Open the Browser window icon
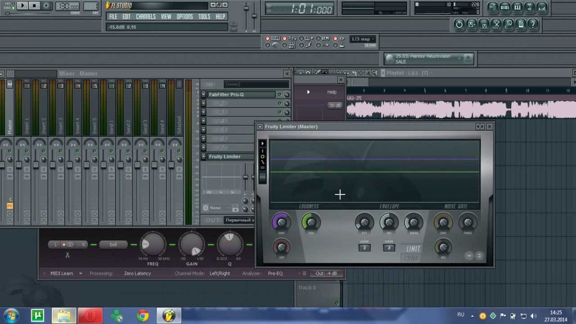The image size is (576, 324). coord(530,7)
